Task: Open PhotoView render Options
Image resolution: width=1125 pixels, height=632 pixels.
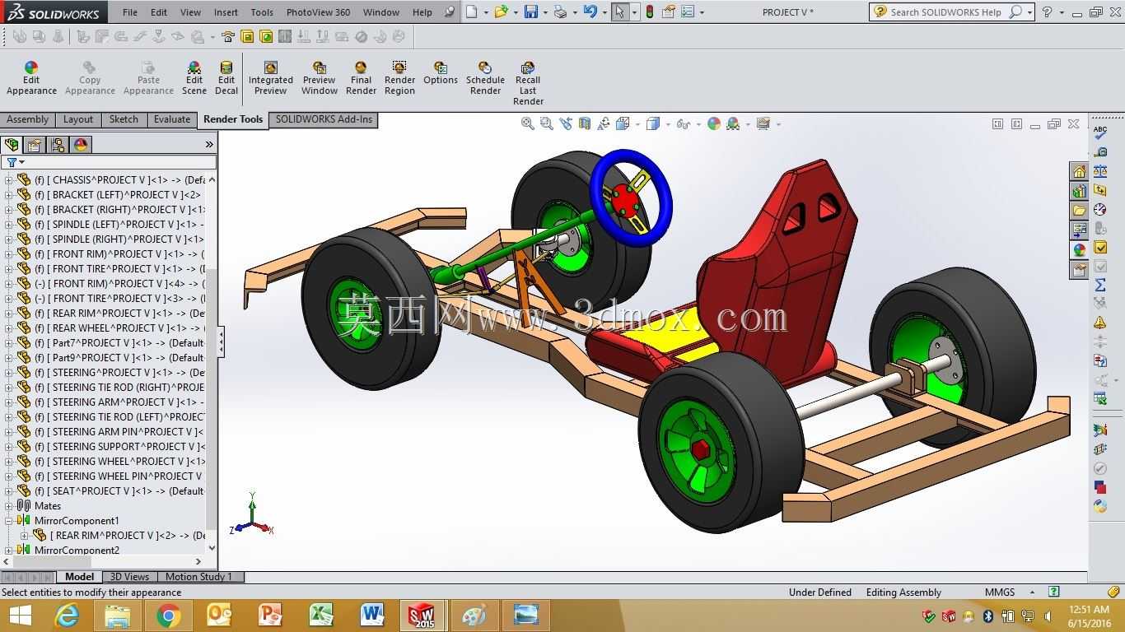Action: click(441, 73)
